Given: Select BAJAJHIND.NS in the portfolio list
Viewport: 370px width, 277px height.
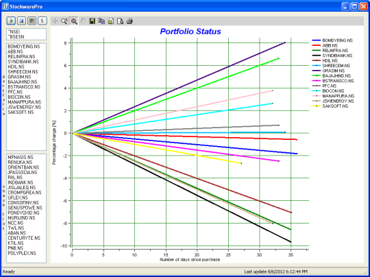Looking at the screenshot, I should (23, 82).
